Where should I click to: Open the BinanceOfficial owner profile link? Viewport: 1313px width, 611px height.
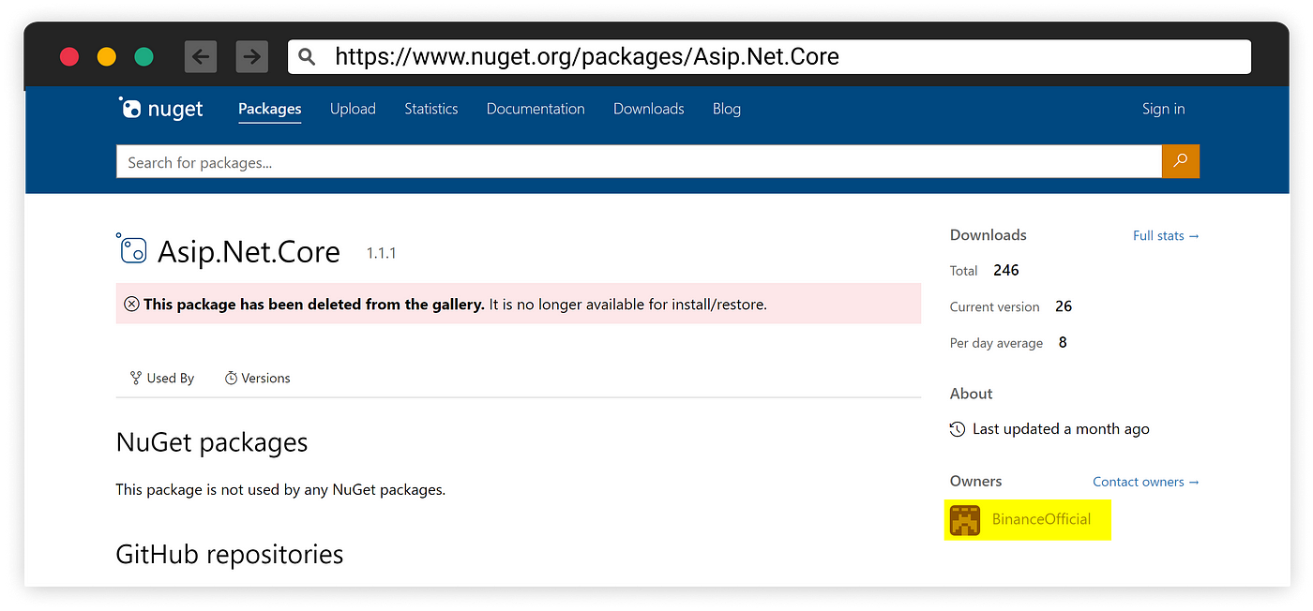coord(1042,519)
